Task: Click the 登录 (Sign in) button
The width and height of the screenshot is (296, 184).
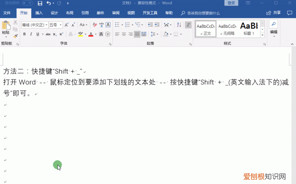Action: (x=231, y=3)
